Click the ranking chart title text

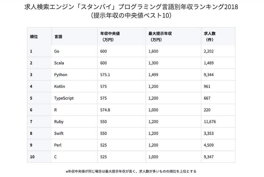(x=131, y=11)
